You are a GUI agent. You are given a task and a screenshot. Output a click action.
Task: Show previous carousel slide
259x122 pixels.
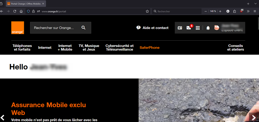3,118
